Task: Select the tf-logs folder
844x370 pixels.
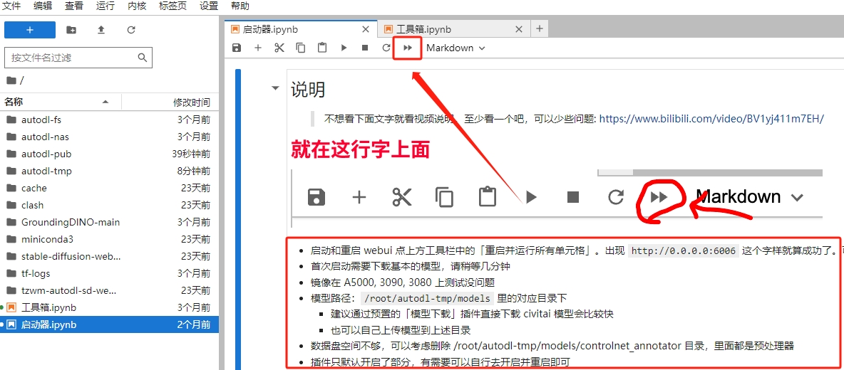Action: [109, 273]
